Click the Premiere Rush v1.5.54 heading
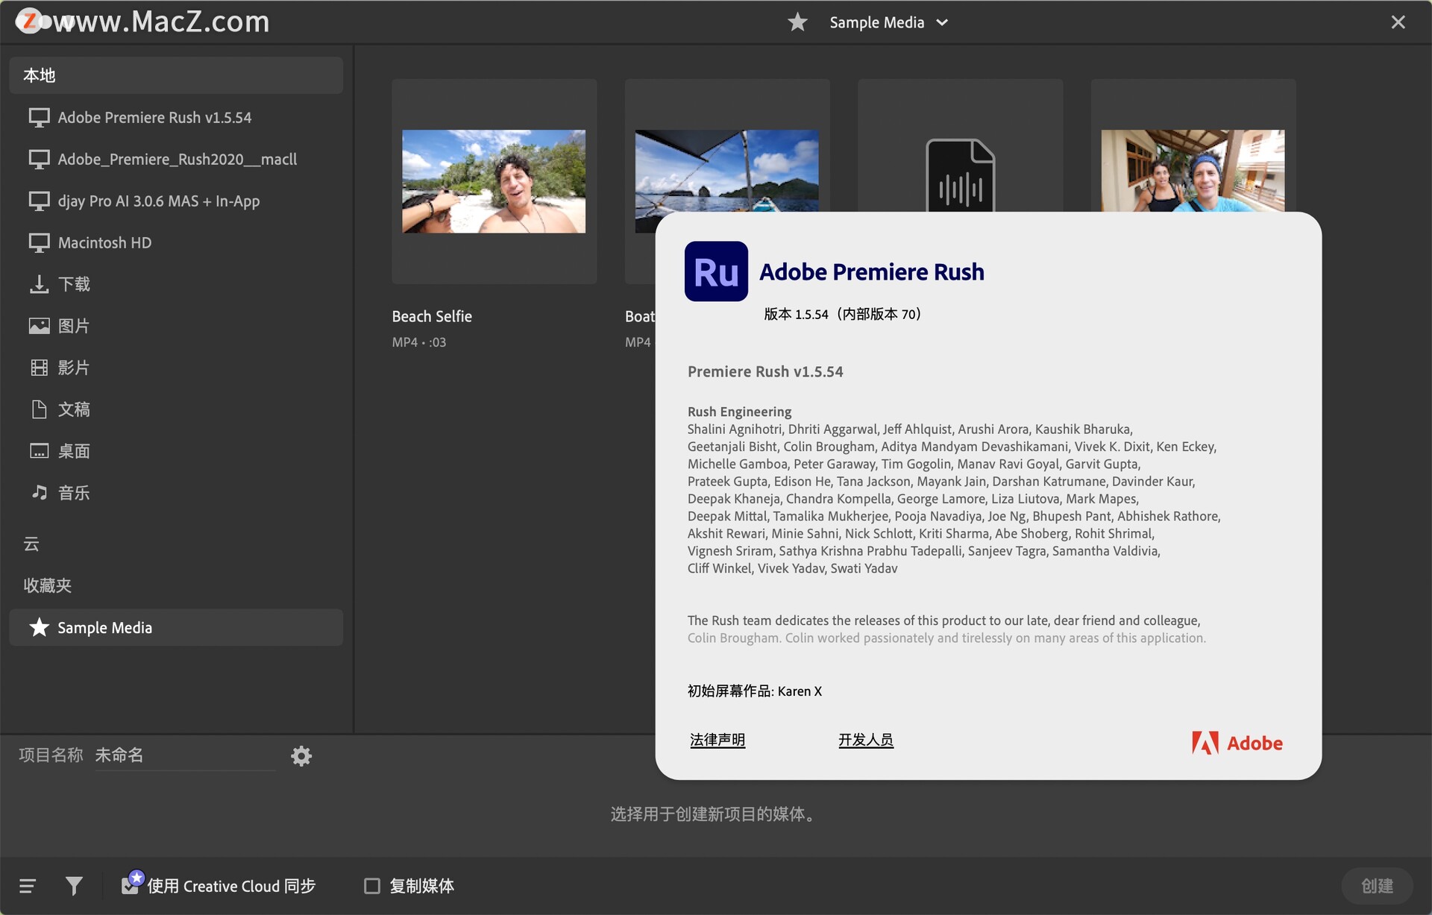The height and width of the screenshot is (915, 1432). [x=765, y=371]
